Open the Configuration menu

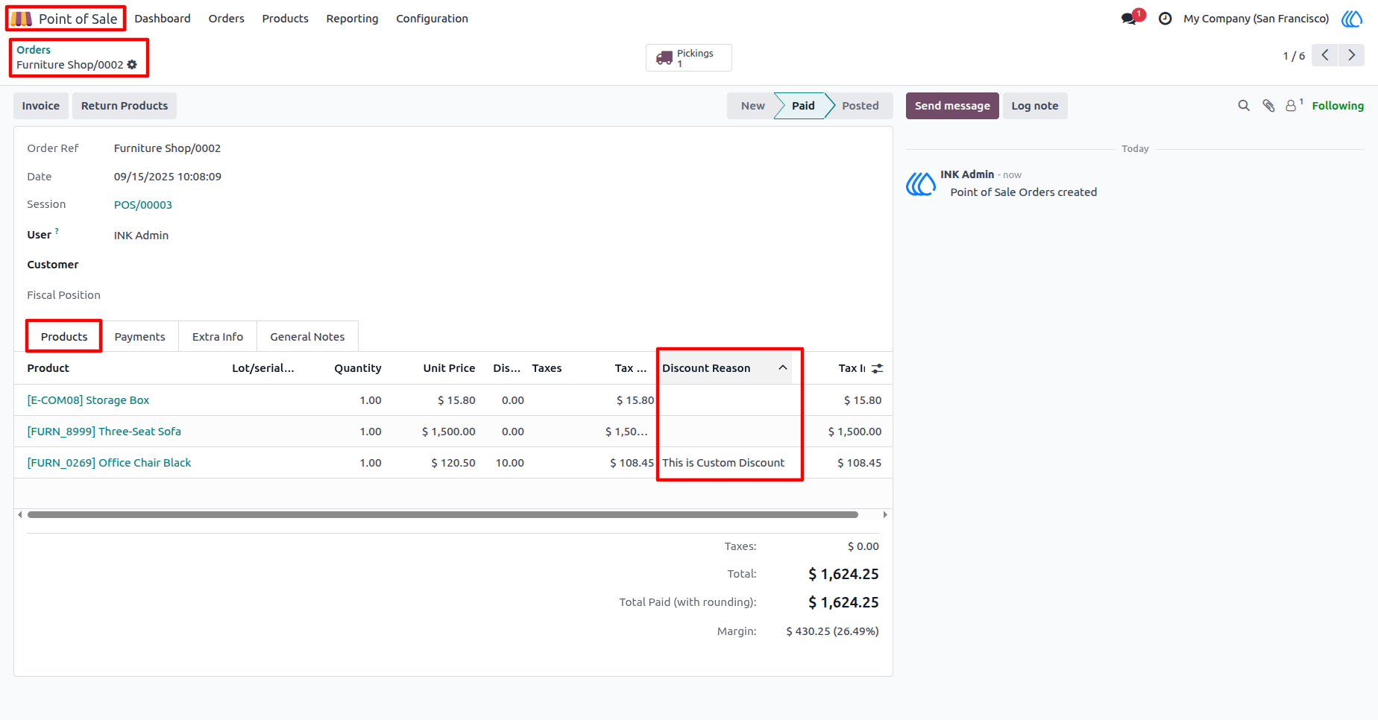[x=432, y=19]
